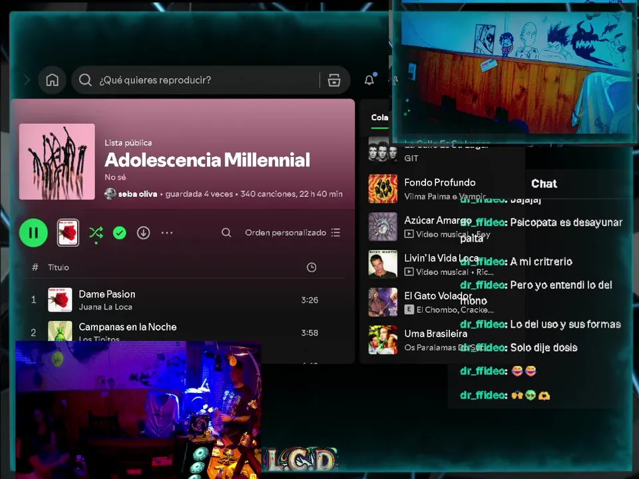The width and height of the screenshot is (639, 479).
Task: Click El Gato Volador album cover
Action: [x=383, y=302]
